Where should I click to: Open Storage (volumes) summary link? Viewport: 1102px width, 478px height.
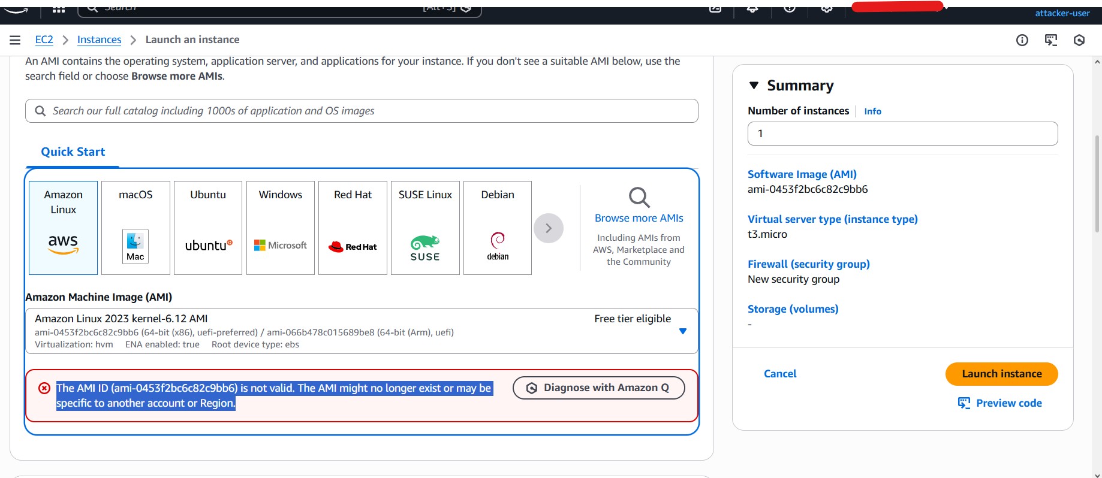tap(793, 309)
